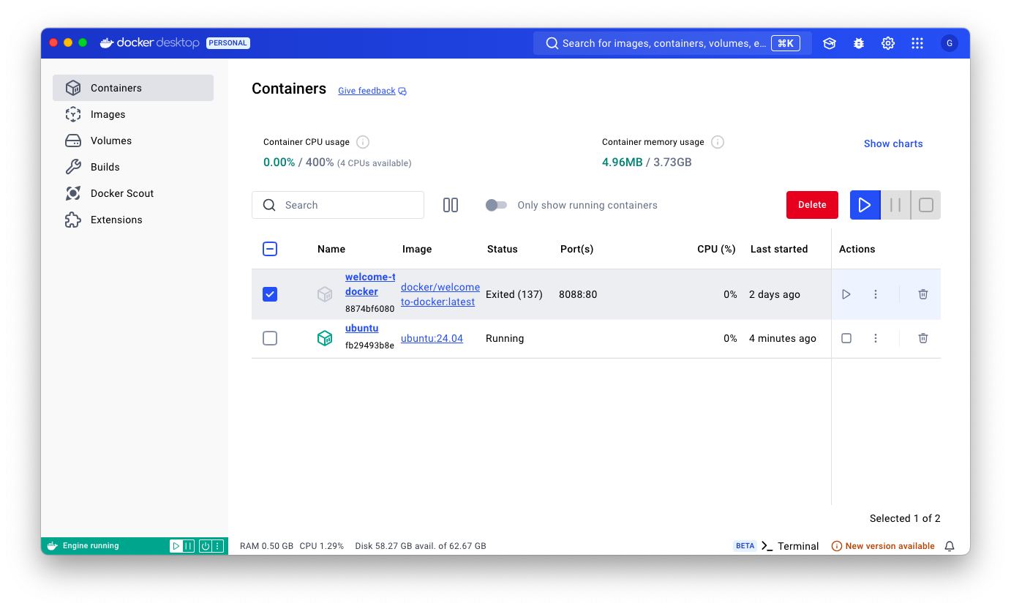Open ubuntu:24.04 image link
The height and width of the screenshot is (609, 1011).
[x=432, y=338]
